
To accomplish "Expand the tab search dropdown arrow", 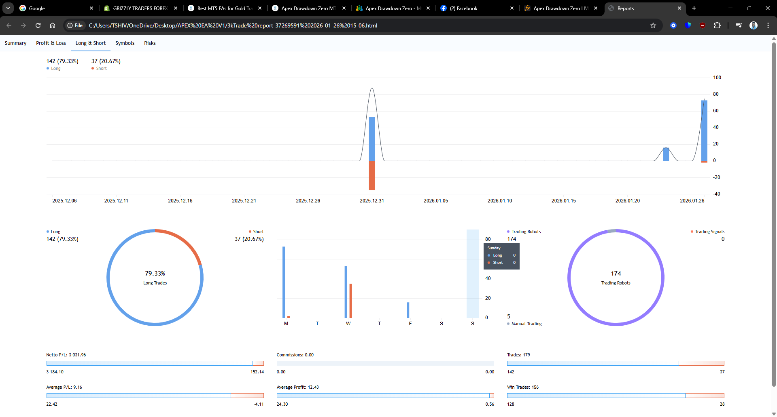I will pyautogui.click(x=8, y=8).
